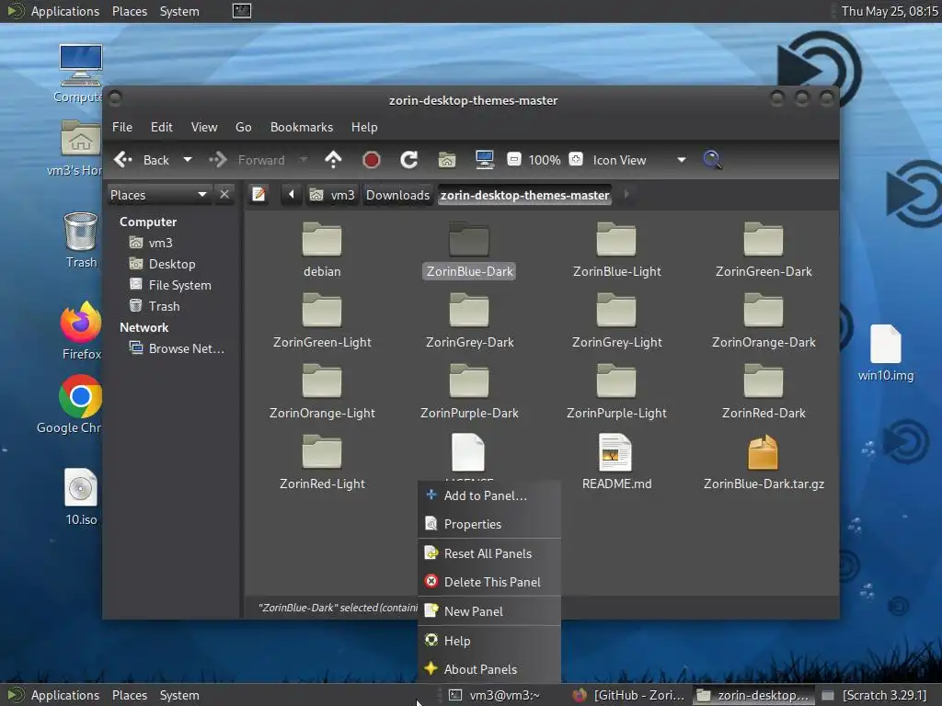Go to Home folder toolbar icon
This screenshot has width=942, height=706.
pyautogui.click(x=447, y=160)
